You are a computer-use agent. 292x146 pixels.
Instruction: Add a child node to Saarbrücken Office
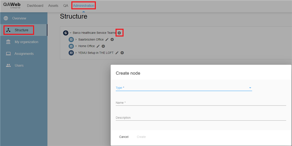(x=112, y=39)
